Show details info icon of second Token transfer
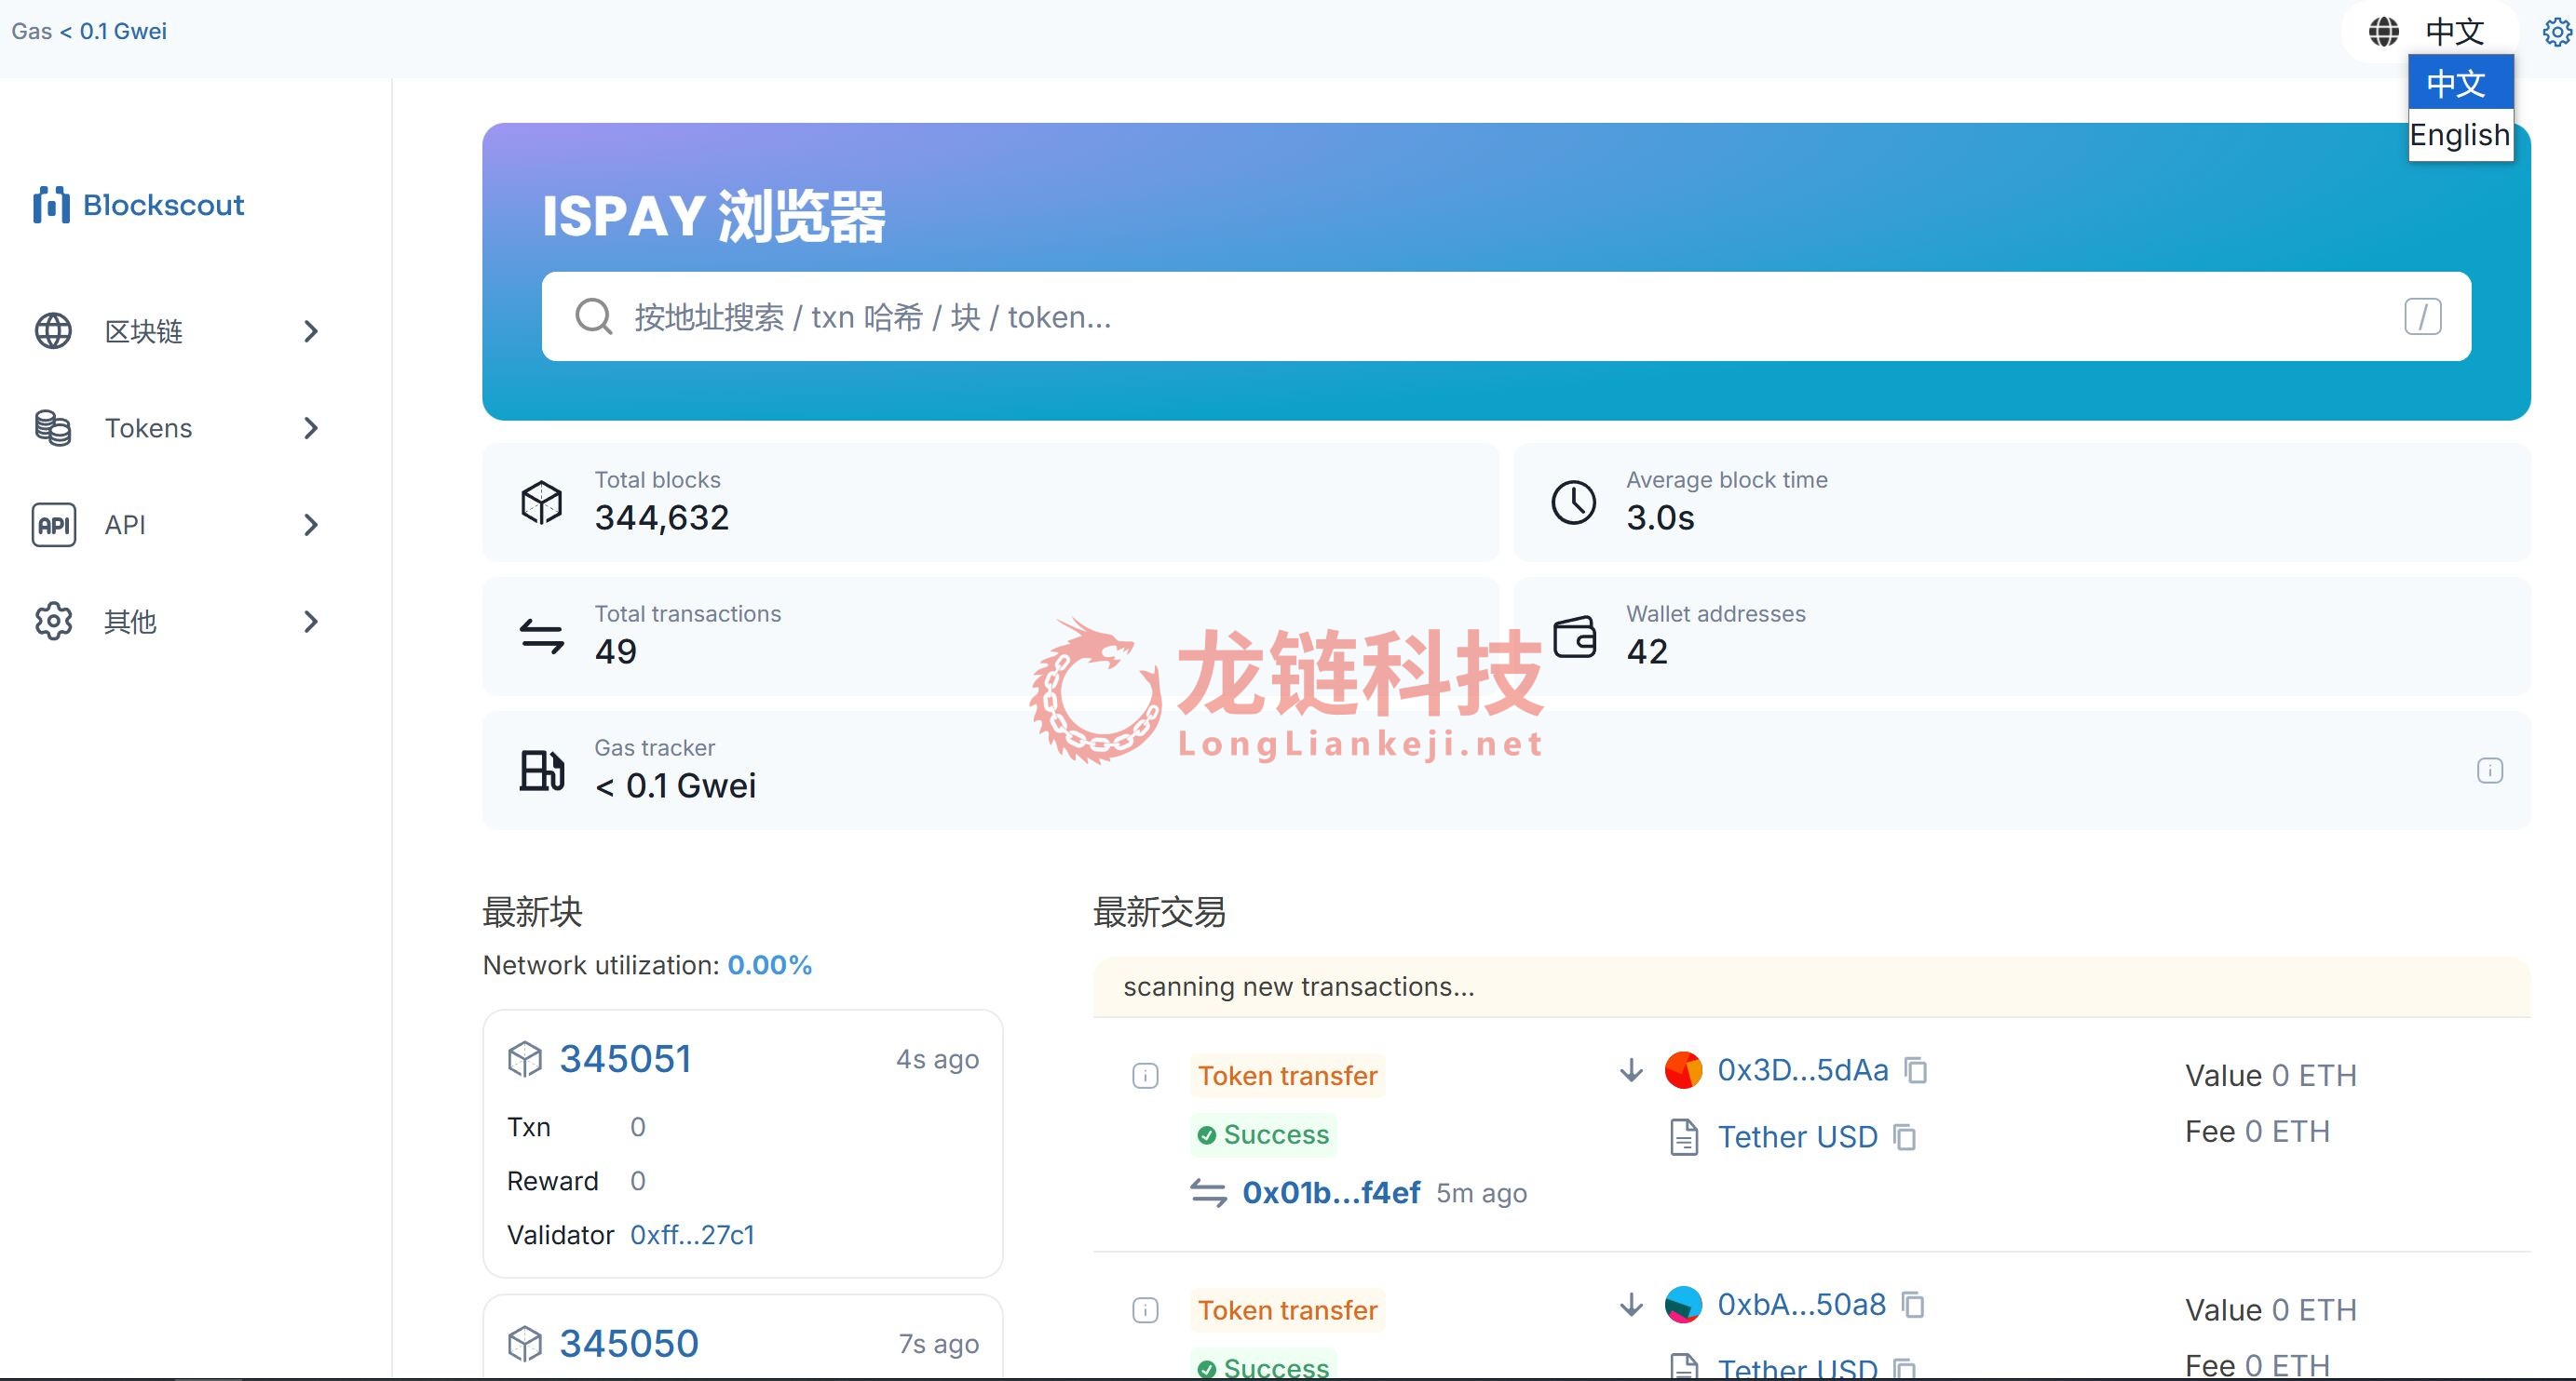 1145,1309
